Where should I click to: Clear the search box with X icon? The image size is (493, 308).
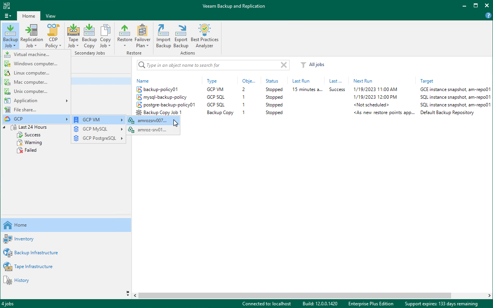coord(284,65)
